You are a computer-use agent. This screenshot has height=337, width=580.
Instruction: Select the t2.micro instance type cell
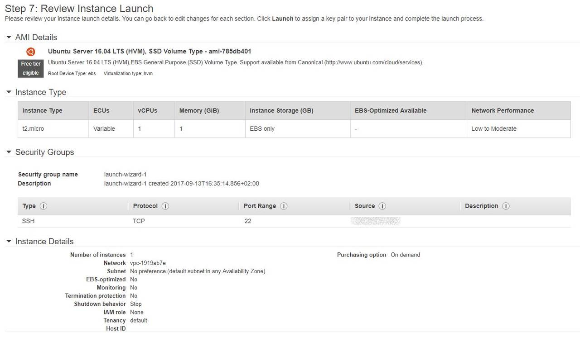point(34,128)
